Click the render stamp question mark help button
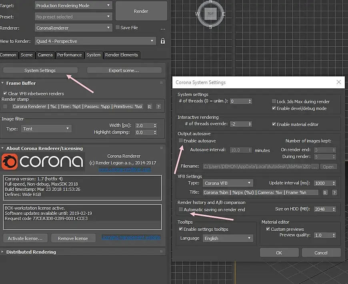Screen dimensions: 348x284 tap(158, 106)
